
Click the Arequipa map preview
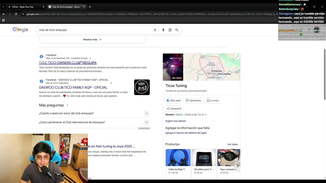pyautogui.click(x=212, y=67)
